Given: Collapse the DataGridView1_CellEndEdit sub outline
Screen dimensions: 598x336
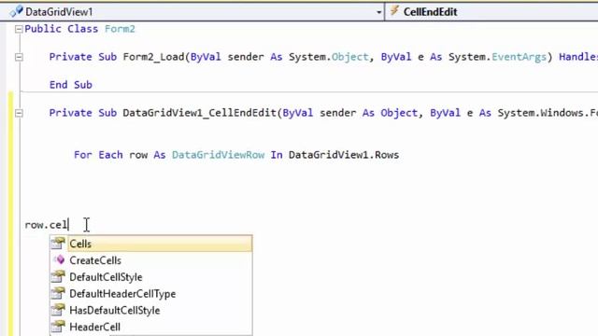Looking at the screenshot, I should pyautogui.click(x=19, y=113).
